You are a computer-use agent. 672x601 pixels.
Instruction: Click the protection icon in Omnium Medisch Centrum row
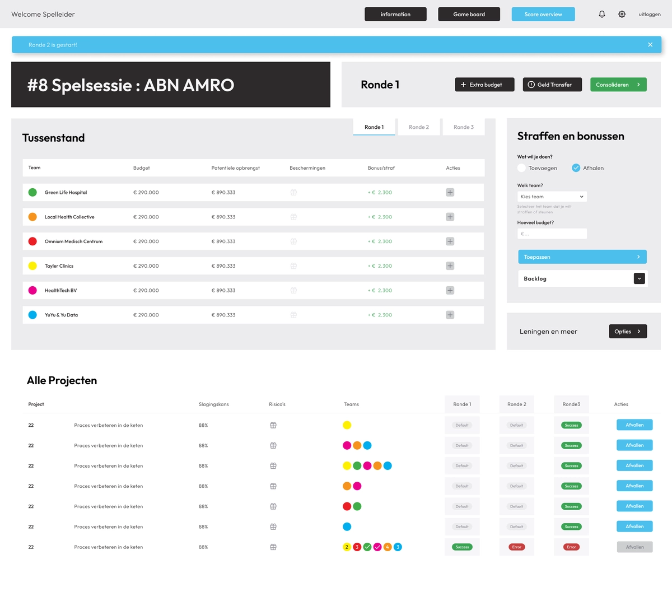tap(293, 241)
